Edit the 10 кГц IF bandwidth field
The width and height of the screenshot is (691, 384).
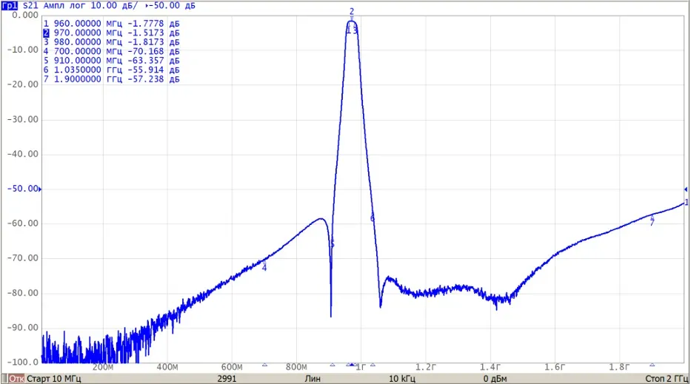pos(402,379)
